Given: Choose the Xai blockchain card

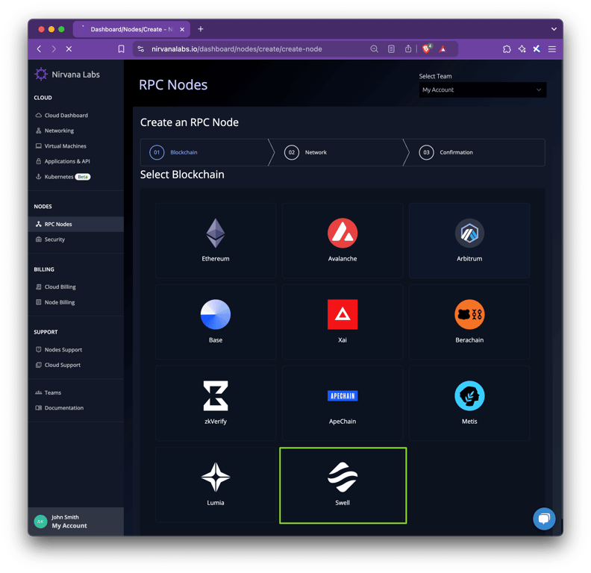Looking at the screenshot, I should pos(343,322).
